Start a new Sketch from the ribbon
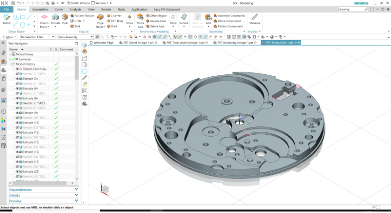This screenshot has height=213, width=391. (x=7, y=19)
